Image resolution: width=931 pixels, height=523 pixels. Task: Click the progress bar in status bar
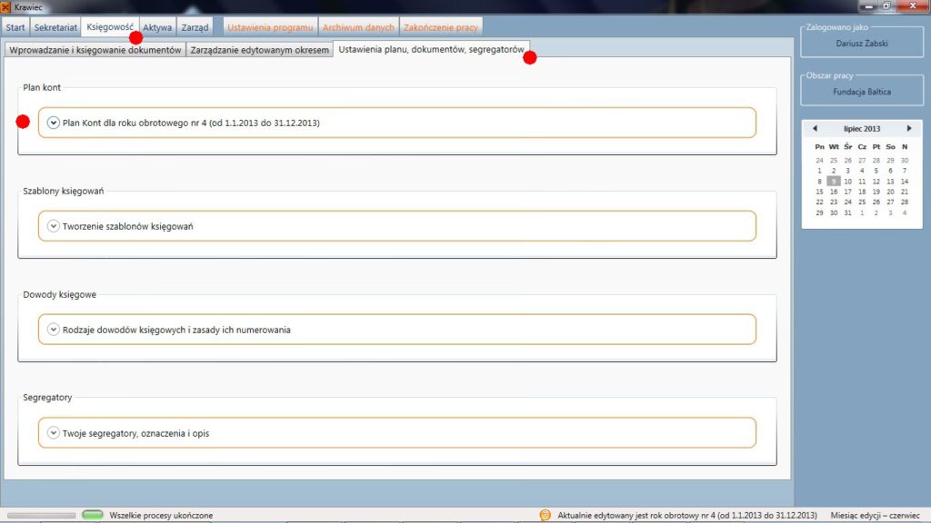(x=41, y=515)
